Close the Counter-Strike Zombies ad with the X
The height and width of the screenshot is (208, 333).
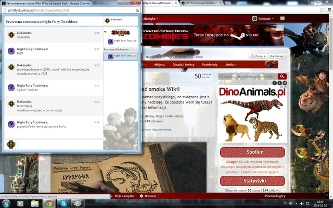coord(282,27)
